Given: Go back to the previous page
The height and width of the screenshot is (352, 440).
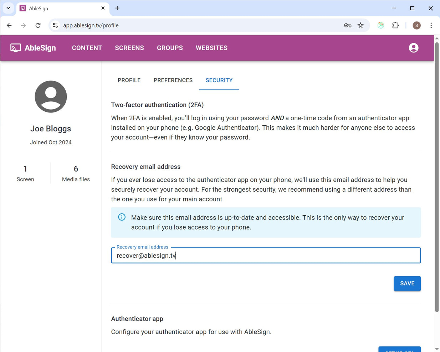Looking at the screenshot, I should (x=9, y=25).
